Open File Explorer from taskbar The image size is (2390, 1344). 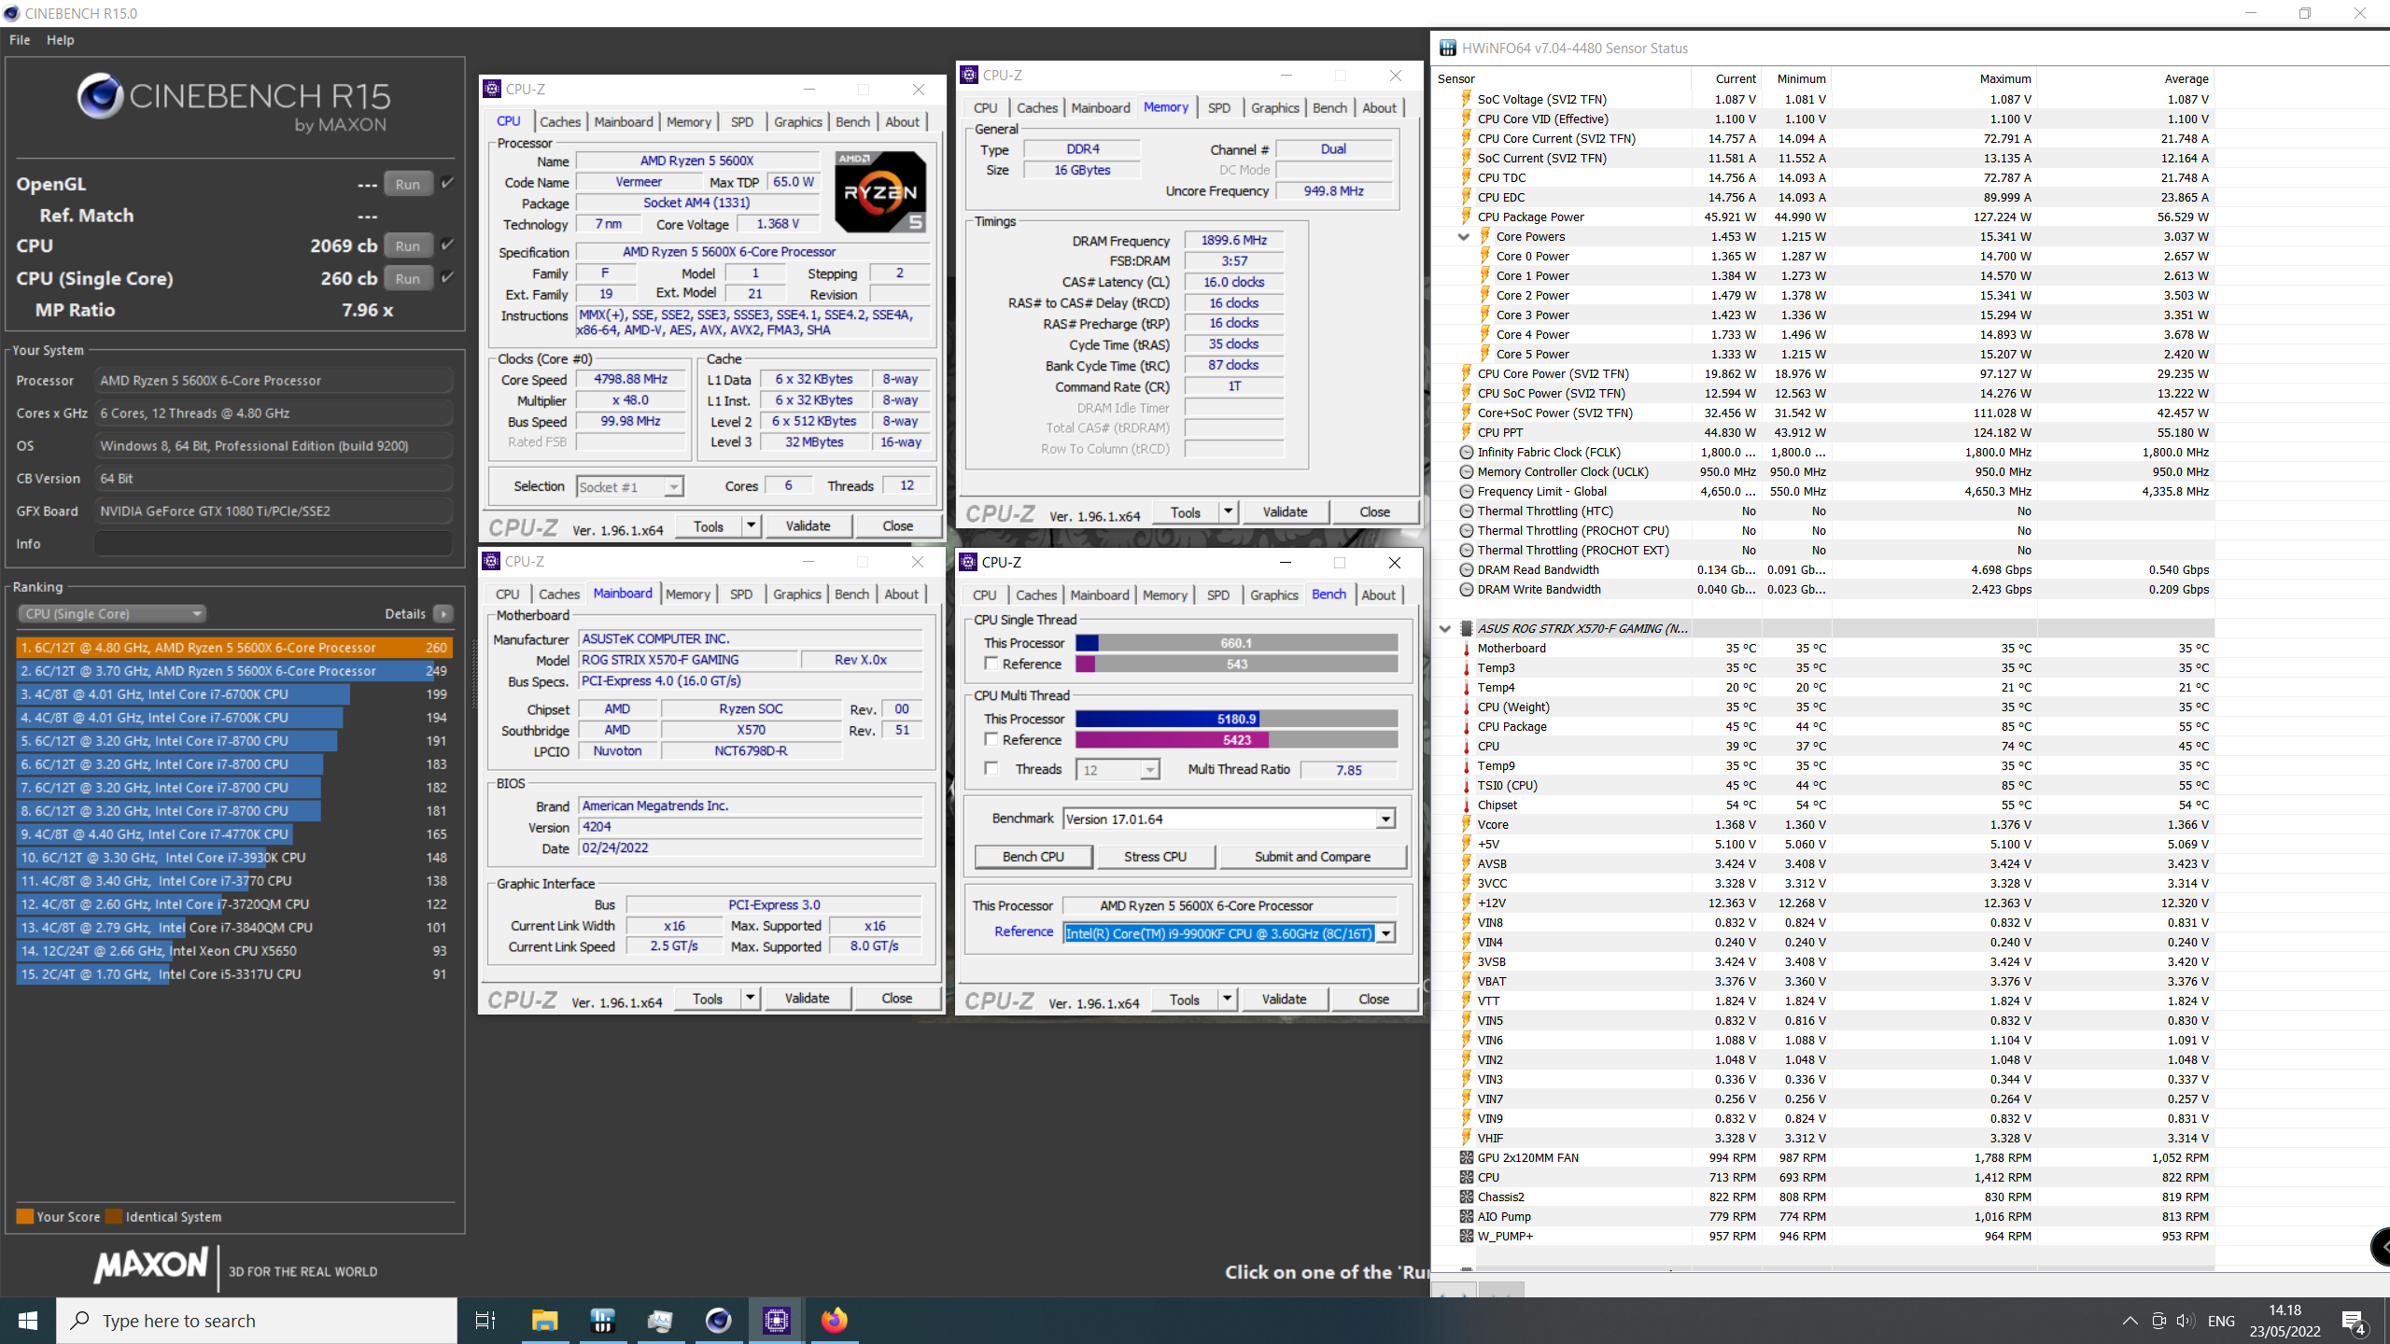pos(544,1321)
